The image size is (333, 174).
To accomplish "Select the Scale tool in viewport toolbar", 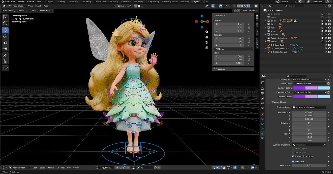I will [5, 42].
